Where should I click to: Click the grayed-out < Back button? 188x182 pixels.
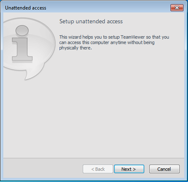98,169
